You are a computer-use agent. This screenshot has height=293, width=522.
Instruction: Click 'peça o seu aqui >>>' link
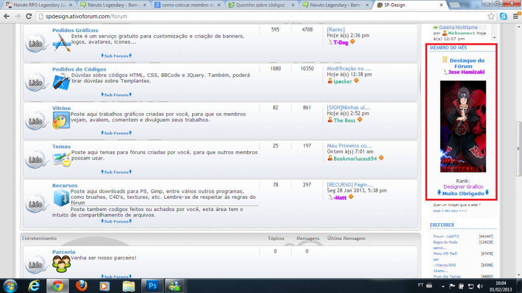[450, 211]
